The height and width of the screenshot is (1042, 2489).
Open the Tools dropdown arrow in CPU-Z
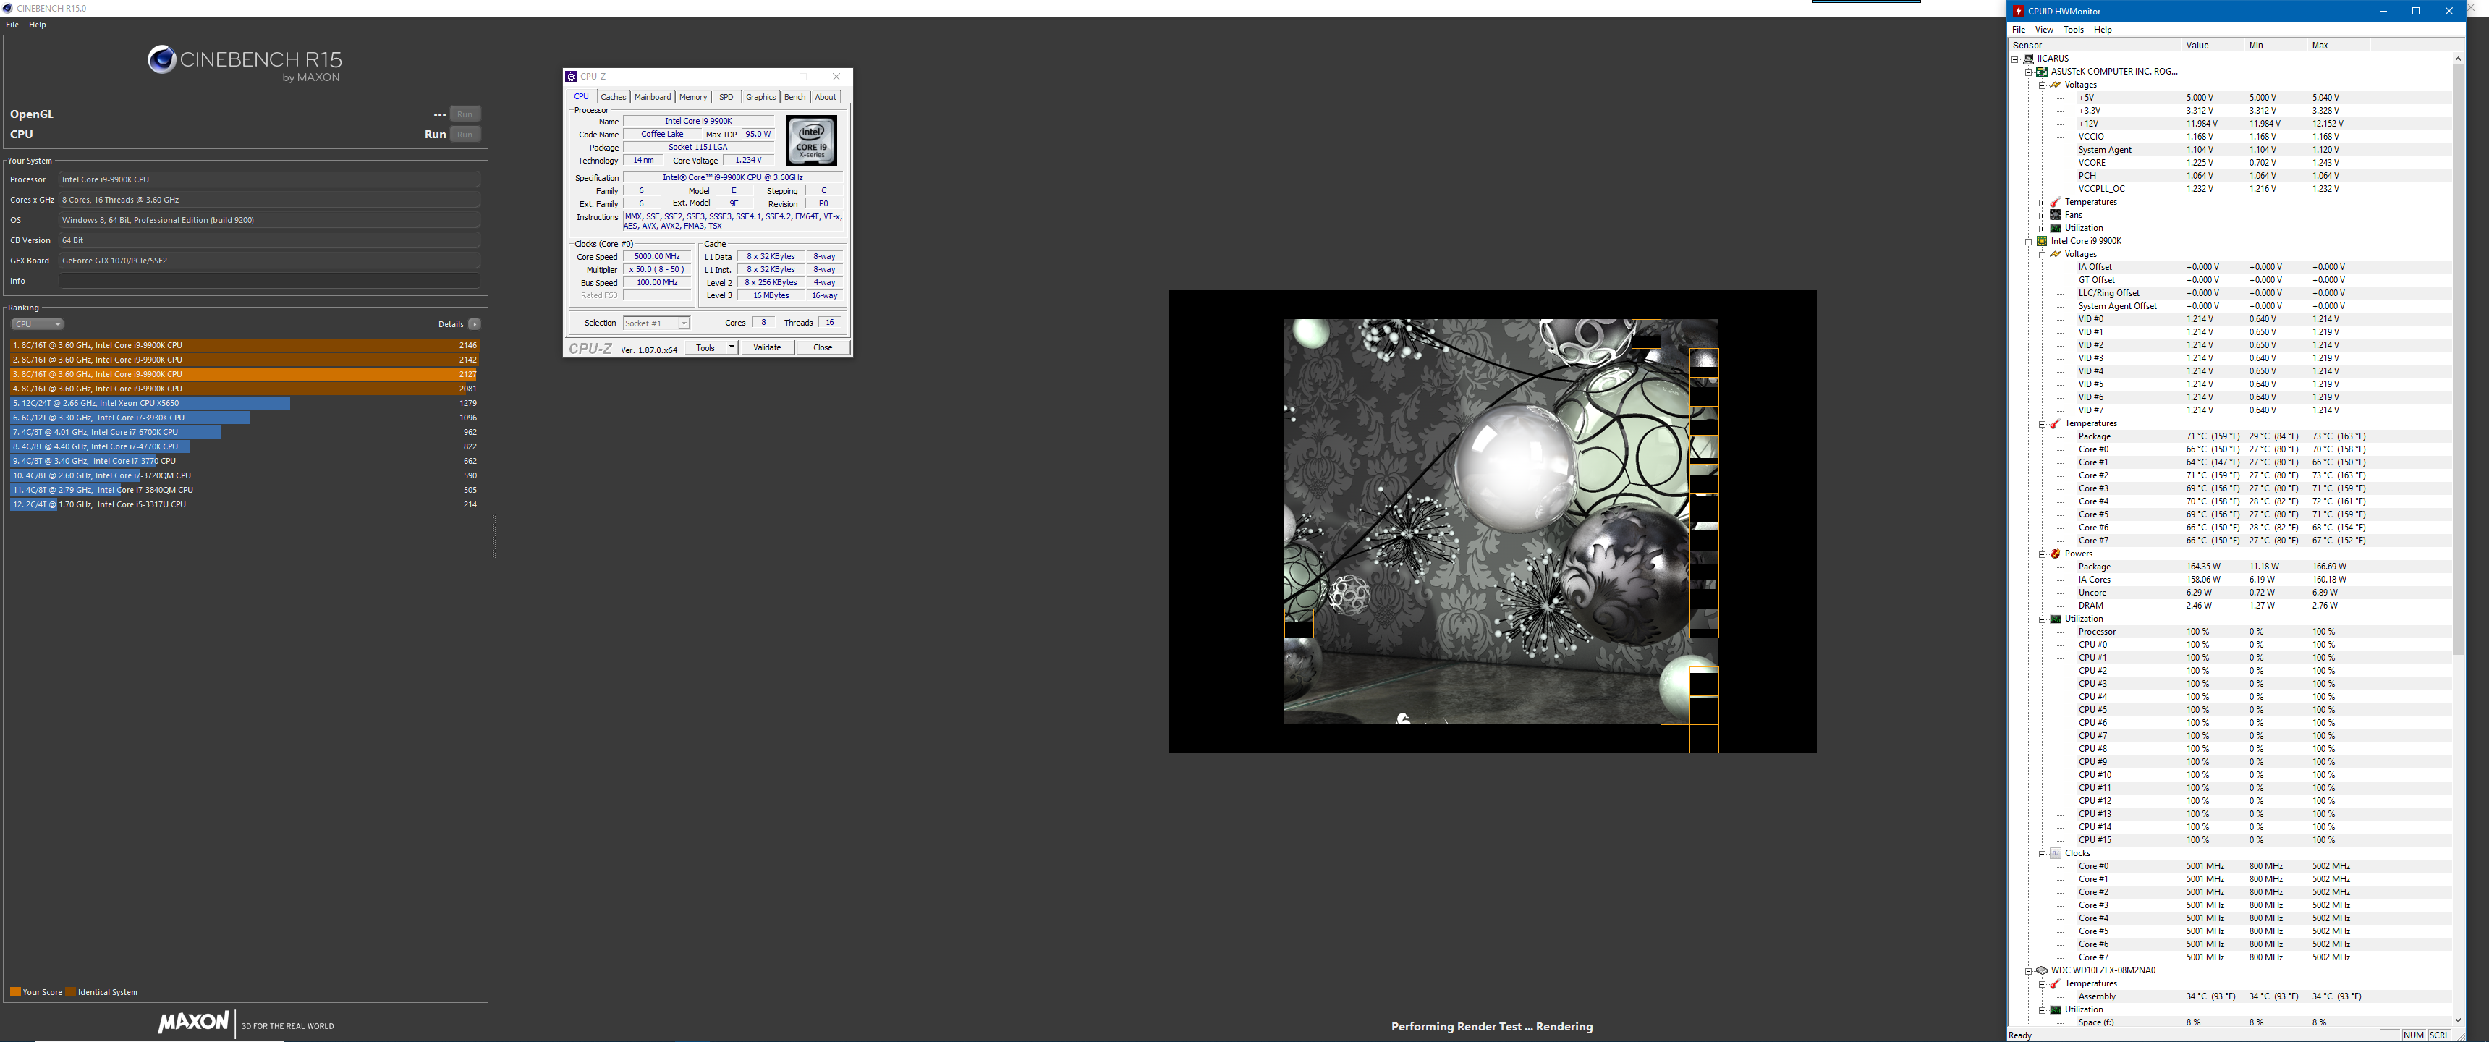(732, 347)
